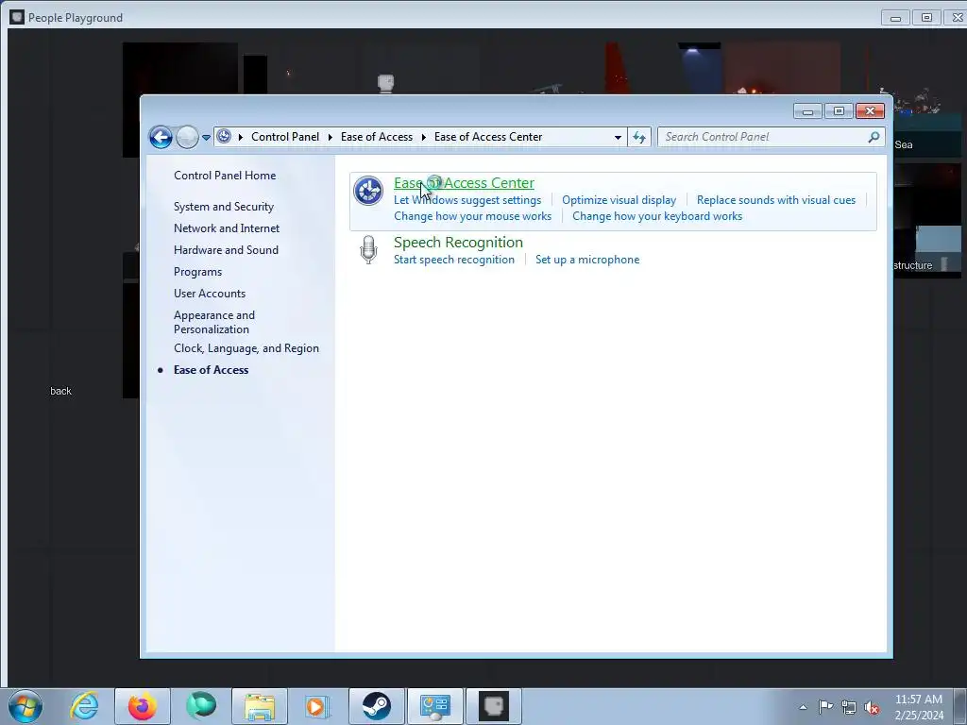Click the magnifier search icon
The height and width of the screenshot is (725, 967).
tap(874, 137)
